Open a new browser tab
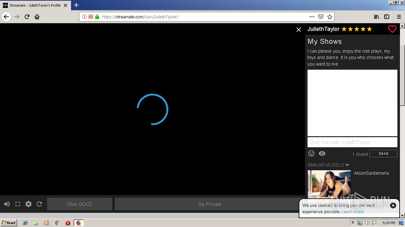This screenshot has width=405, height=227. click(76, 5)
